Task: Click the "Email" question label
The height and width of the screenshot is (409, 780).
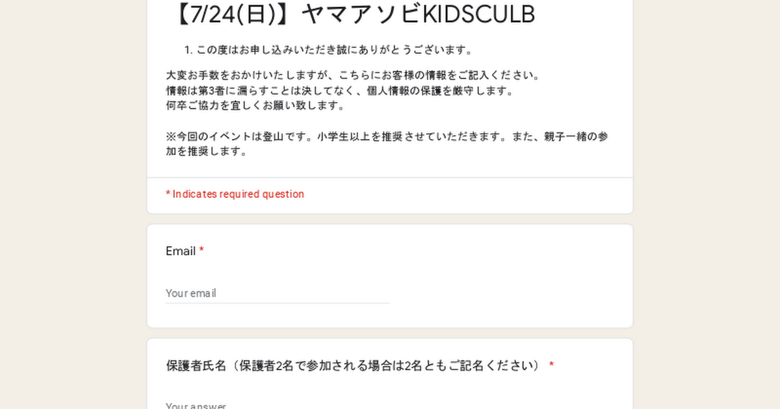Action: 181,251
